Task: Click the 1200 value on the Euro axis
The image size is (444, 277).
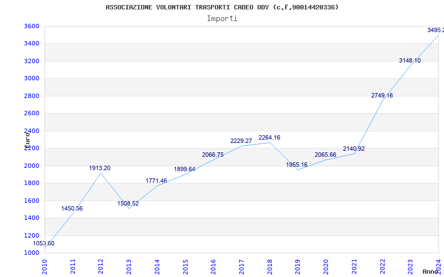Action: (x=31, y=235)
